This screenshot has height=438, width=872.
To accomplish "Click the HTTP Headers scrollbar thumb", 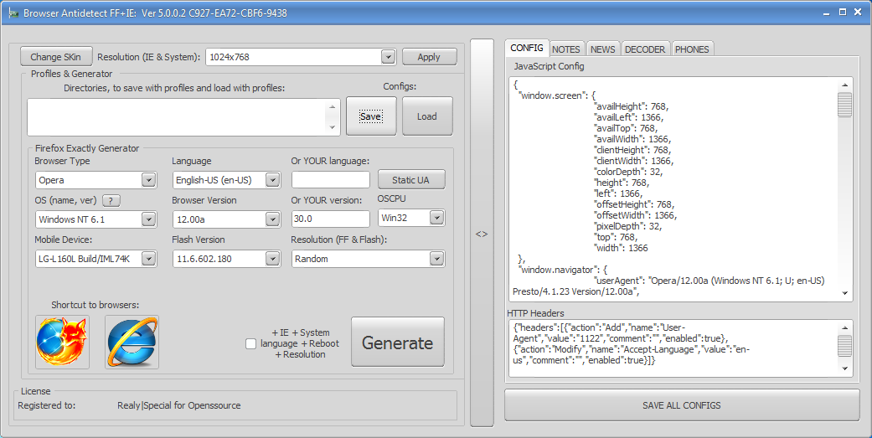I will [x=844, y=346].
